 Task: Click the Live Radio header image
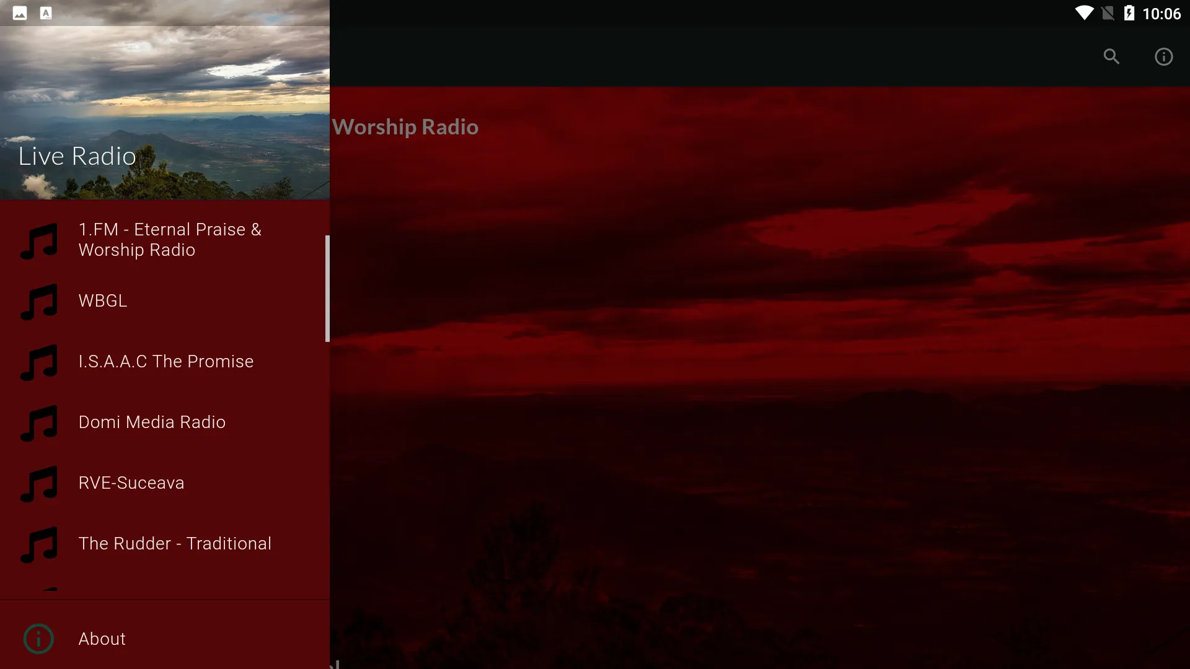164,110
